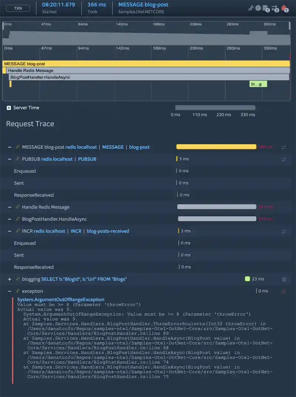This screenshot has width=296, height=397.
Task: Click the yellow MESSAGE blog-post timeline bar
Action: 146,64
